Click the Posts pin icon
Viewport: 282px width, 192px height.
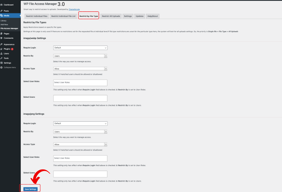coord(1,11)
